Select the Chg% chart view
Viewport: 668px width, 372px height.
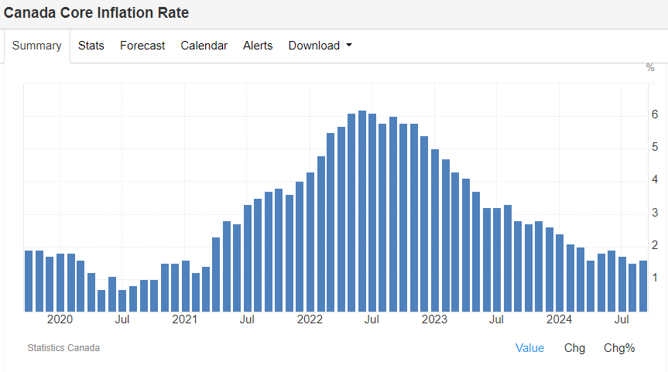(619, 348)
